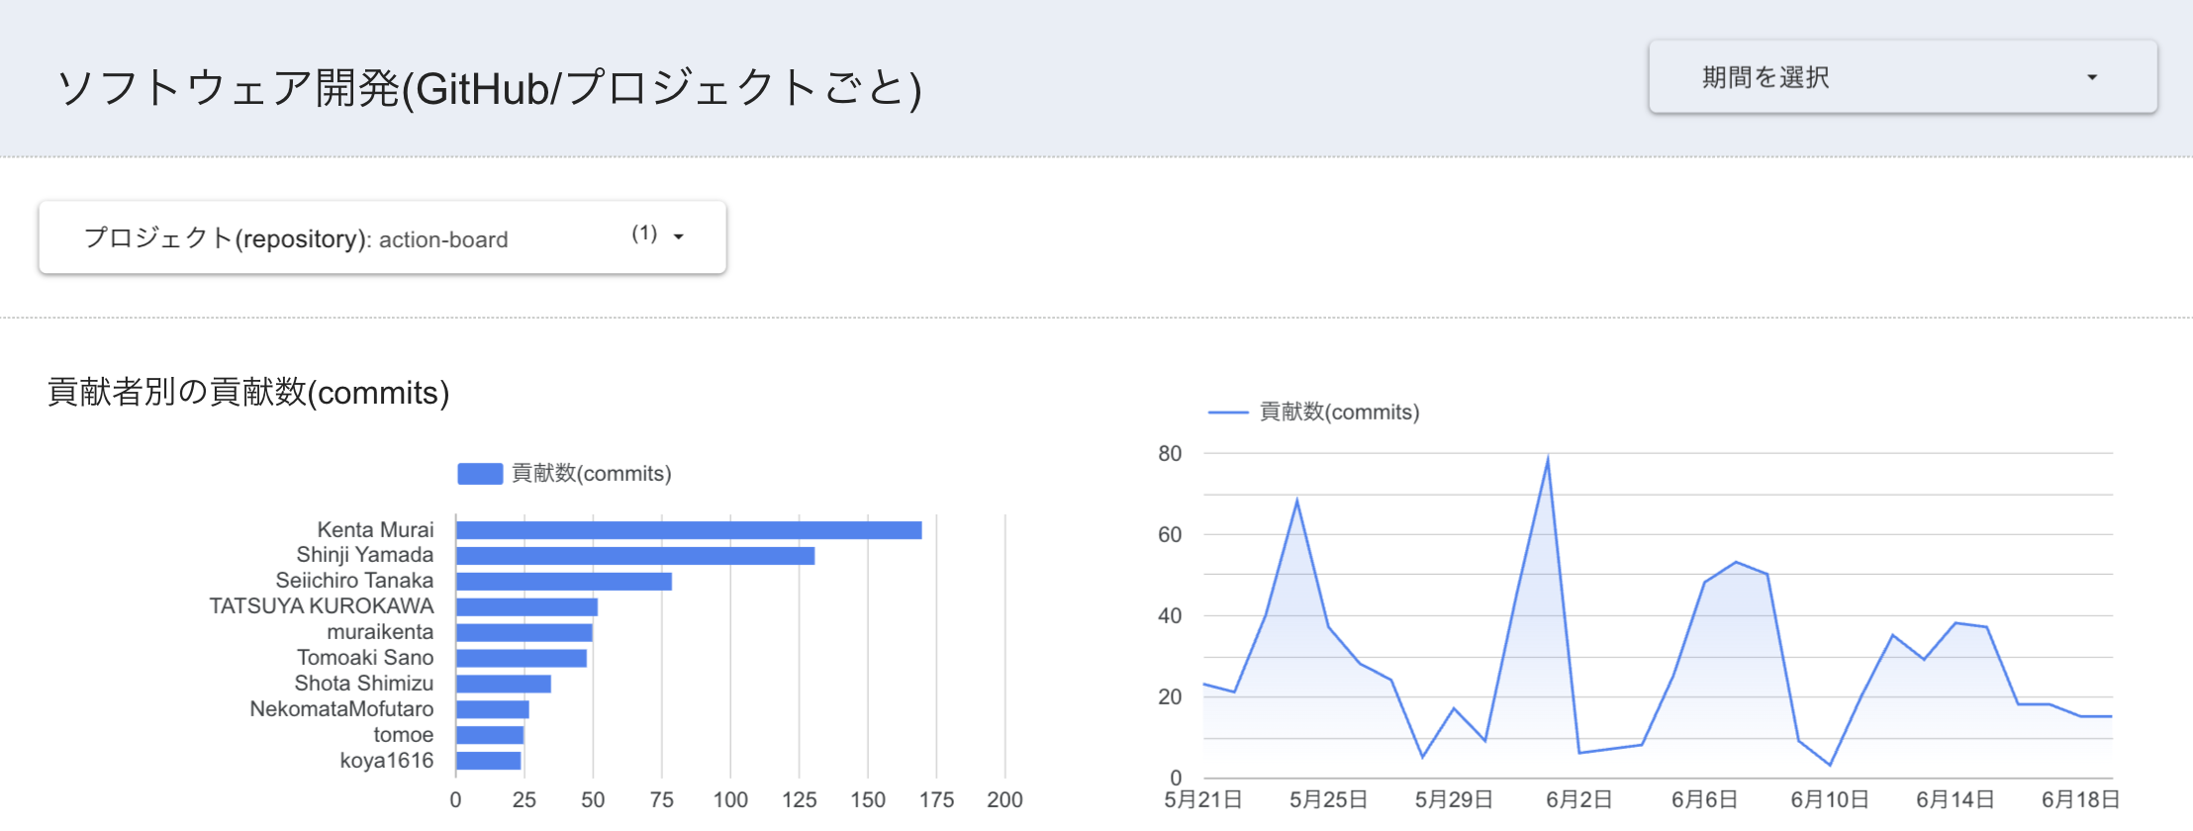
Task: Click the 'NekomataMofutaro' label
Action: (x=341, y=709)
